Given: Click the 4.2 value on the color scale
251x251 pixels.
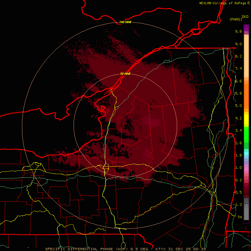Looking at the screenshot, I should pyautogui.click(x=238, y=118).
